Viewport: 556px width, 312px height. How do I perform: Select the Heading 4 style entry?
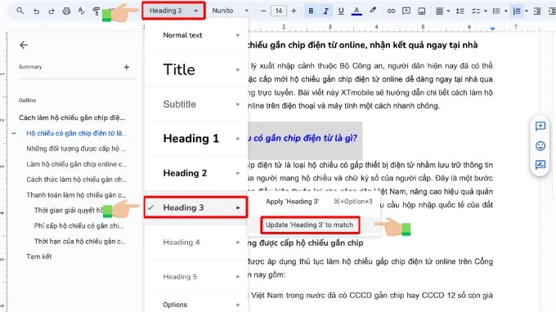coord(195,243)
